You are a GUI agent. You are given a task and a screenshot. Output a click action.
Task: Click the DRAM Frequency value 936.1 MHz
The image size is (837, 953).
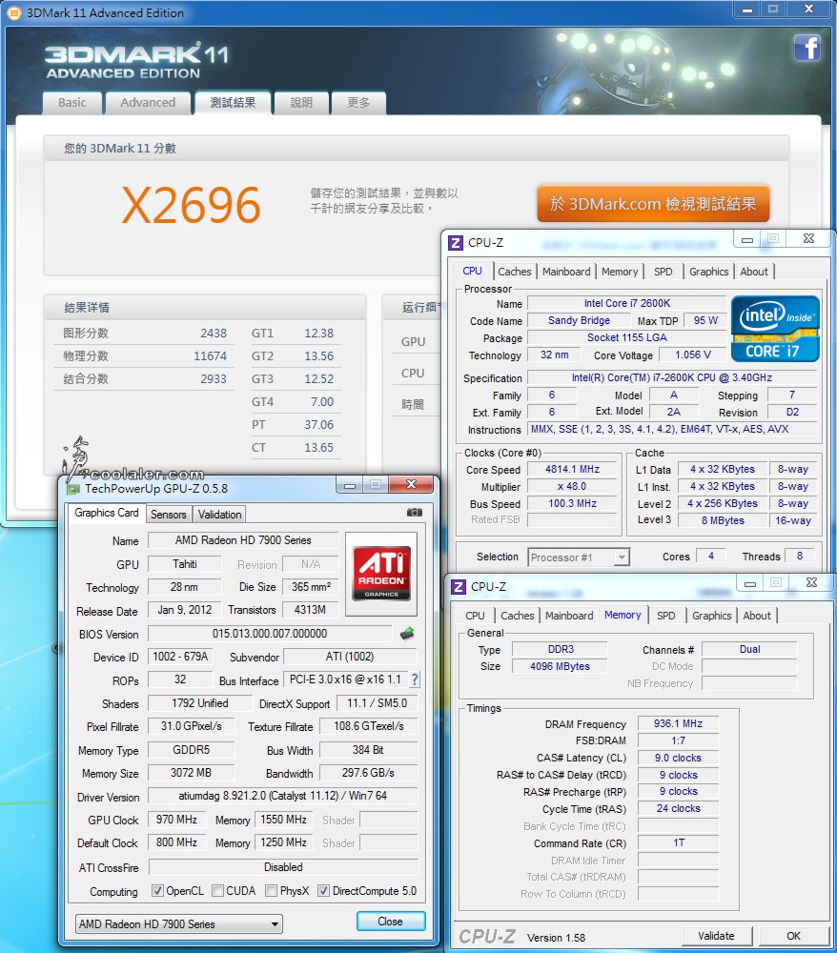click(x=678, y=724)
